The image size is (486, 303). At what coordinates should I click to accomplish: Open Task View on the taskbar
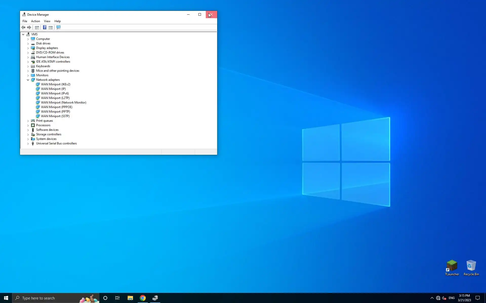(117, 298)
